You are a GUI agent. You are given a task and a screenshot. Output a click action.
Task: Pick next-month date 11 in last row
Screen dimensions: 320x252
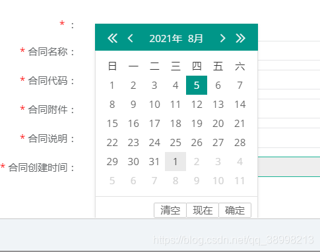point(240,180)
